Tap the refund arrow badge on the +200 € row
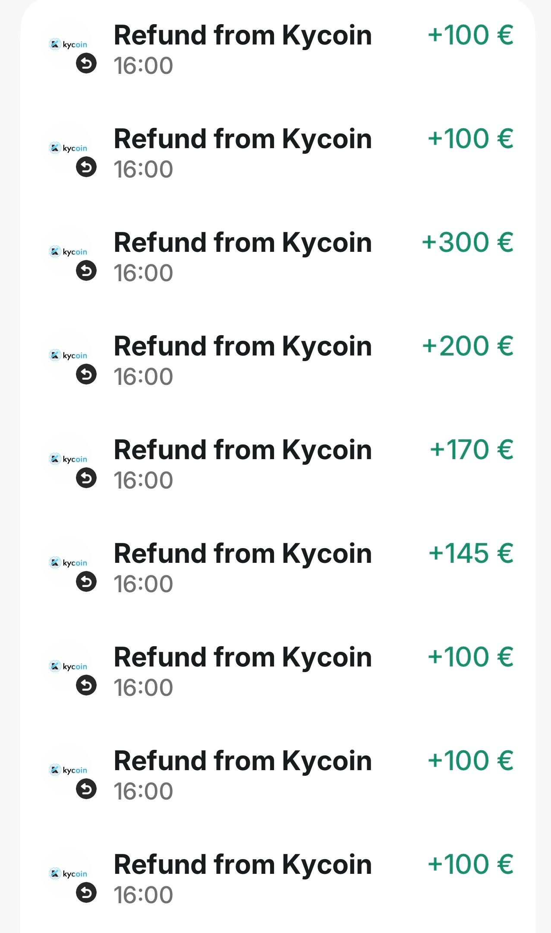Viewport: 551px width, 933px height. pyautogui.click(x=86, y=374)
